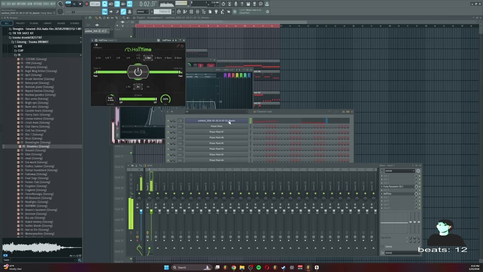Switch browser to the SOUNDS tab
483x272 pixels.
[61, 23]
